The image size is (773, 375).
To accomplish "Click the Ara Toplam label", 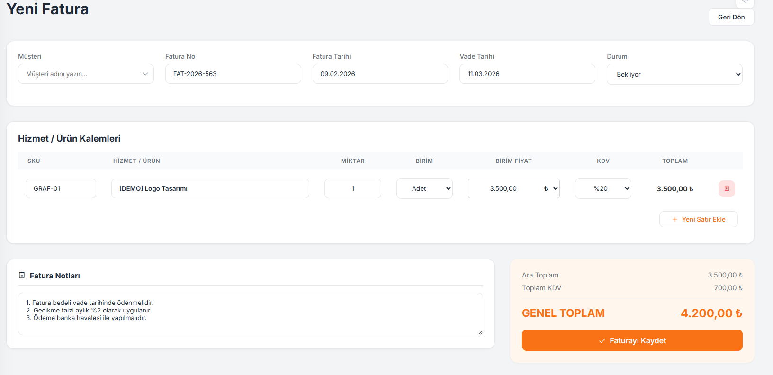I will (x=540, y=275).
